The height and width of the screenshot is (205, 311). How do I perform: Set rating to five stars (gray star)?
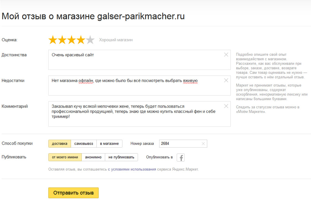click(90, 40)
